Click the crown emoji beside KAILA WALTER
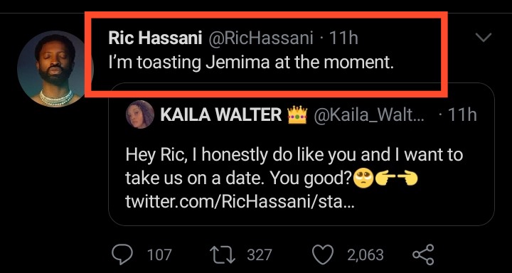The image size is (512, 273). point(297,115)
